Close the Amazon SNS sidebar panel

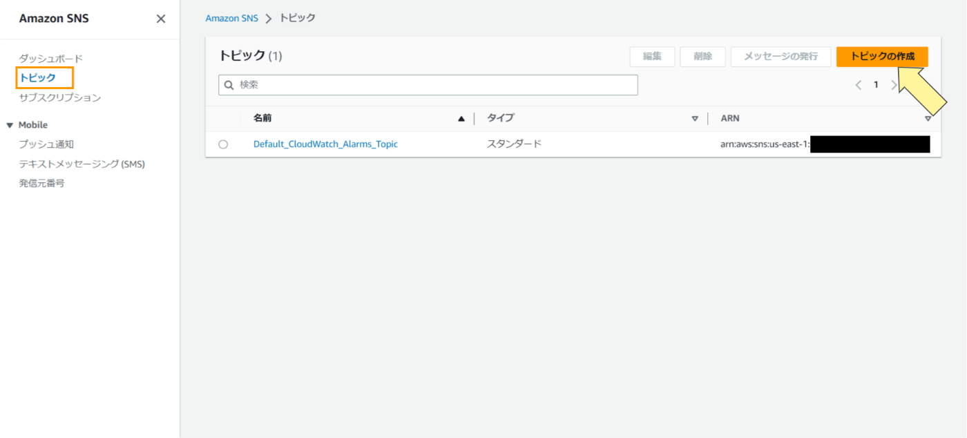coord(161,19)
